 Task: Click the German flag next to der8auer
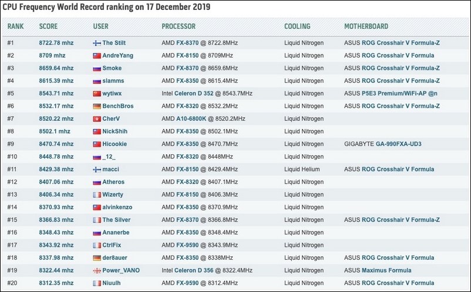pos(97,257)
